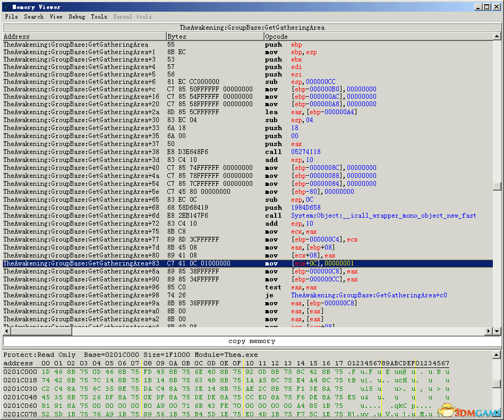Screen dimensions: 504x420
Task: Select the GetGatheringArea+7d 'mov eax,[ebp+08]' row
Action: tap(247, 247)
